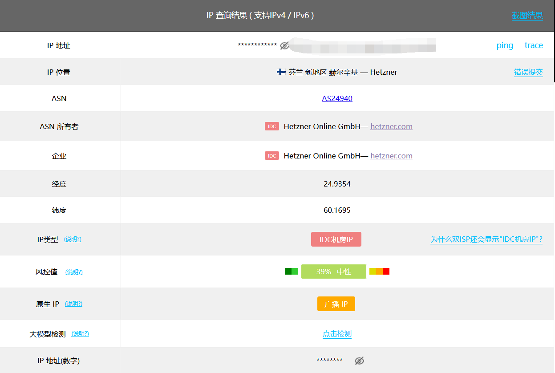Open hetzner.com link in ASN 所有者 row
Viewport: 555px width, 373px height.
click(x=391, y=126)
